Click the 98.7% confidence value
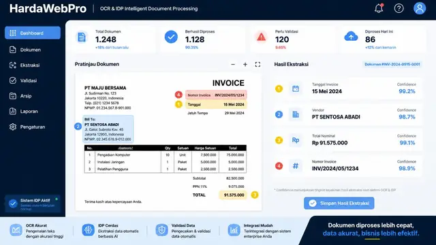Screen dimensions: 436x245 407,117
